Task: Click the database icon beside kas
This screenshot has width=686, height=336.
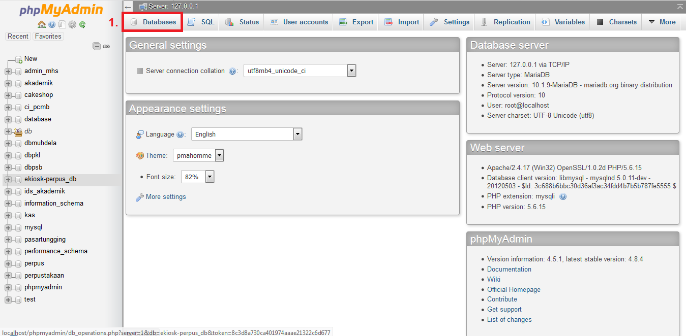Action: tap(18, 215)
